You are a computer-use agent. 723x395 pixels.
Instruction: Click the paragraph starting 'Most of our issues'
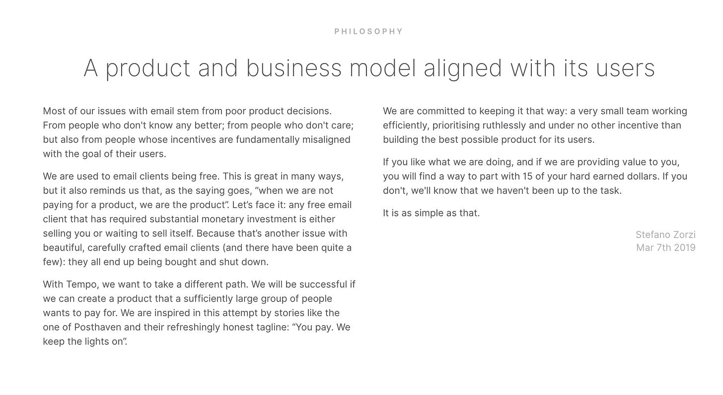click(x=198, y=132)
